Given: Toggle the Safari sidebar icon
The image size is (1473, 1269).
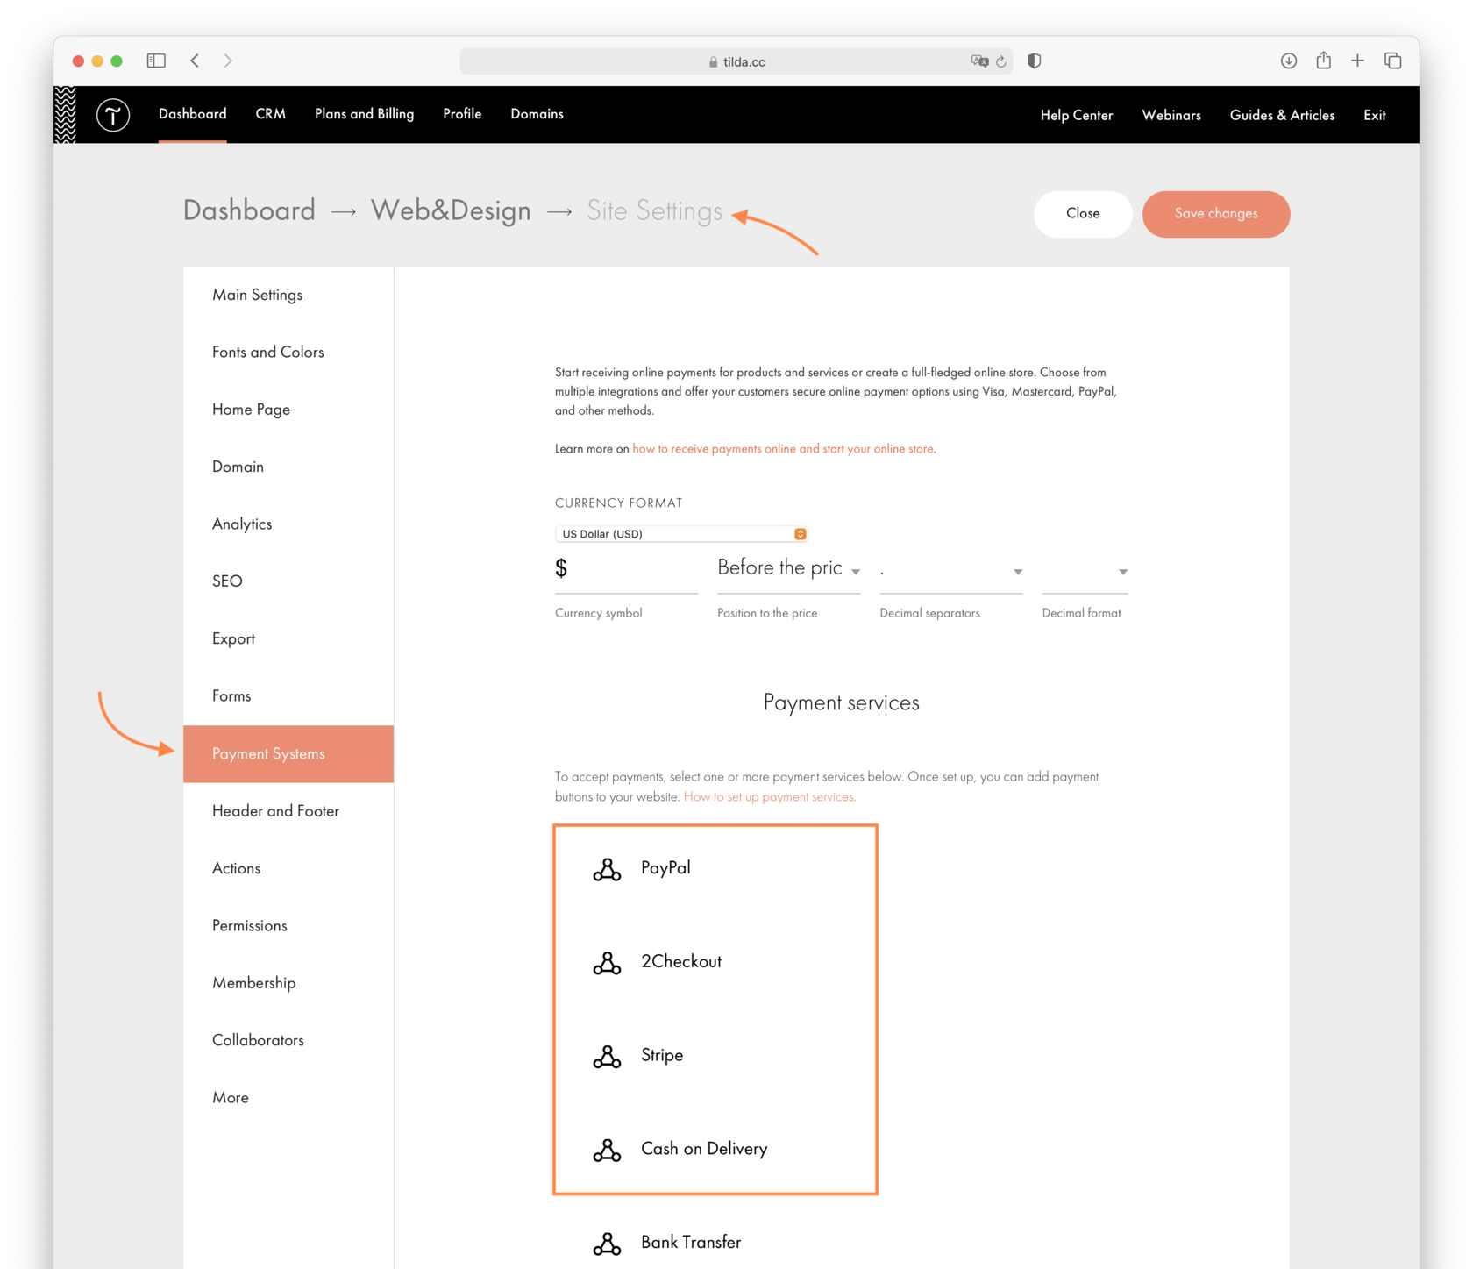Looking at the screenshot, I should 156,61.
